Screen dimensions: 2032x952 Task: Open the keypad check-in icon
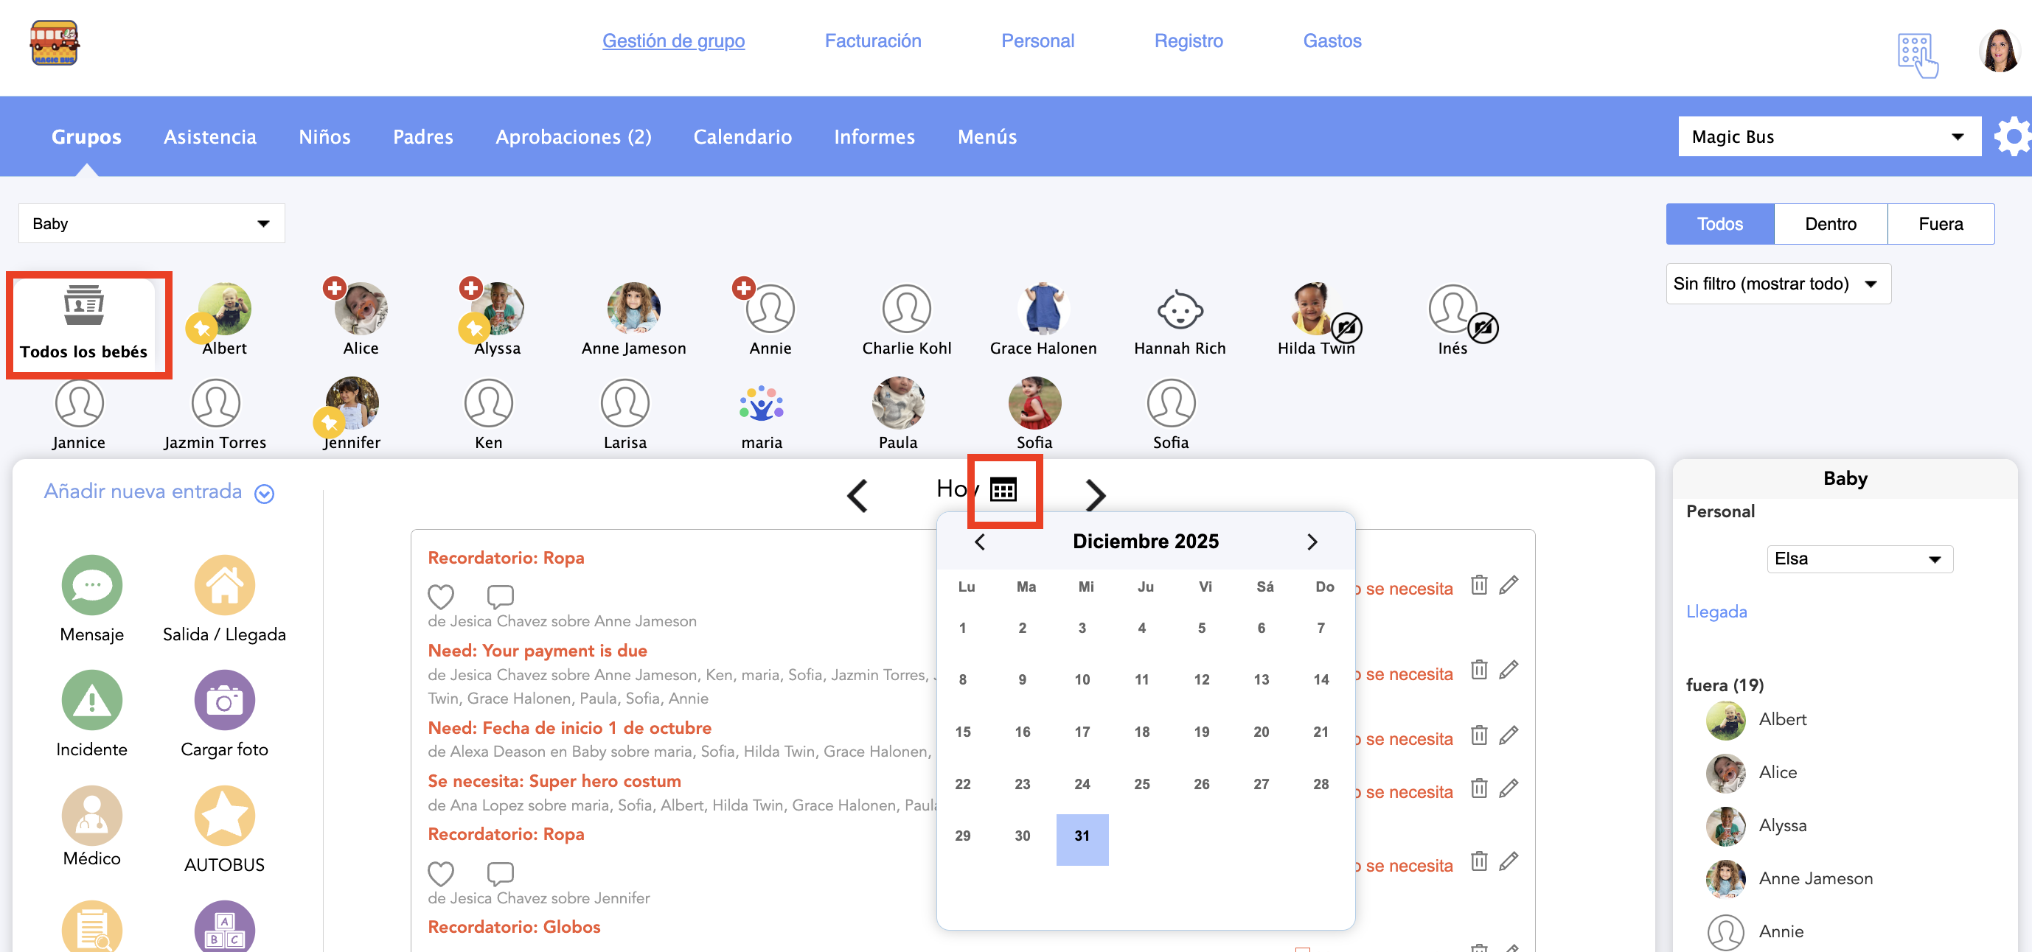point(1917,55)
